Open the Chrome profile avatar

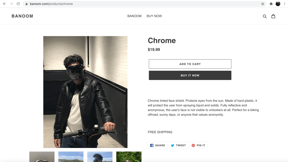tap(278, 4)
